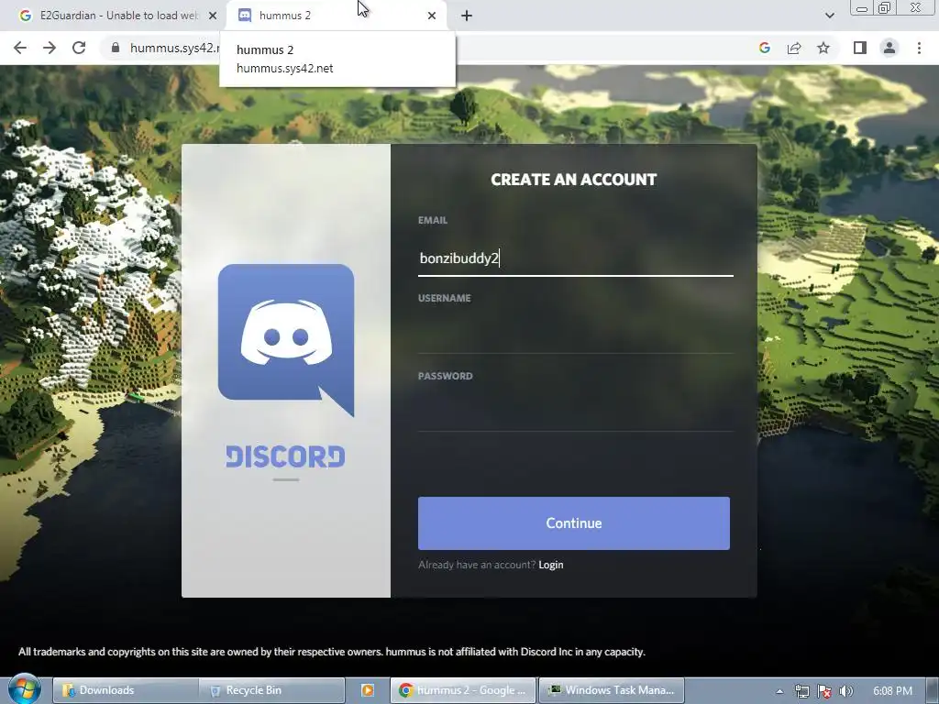The image size is (939, 704).
Task: Open Windows Task Manager from taskbar
Action: 611,690
